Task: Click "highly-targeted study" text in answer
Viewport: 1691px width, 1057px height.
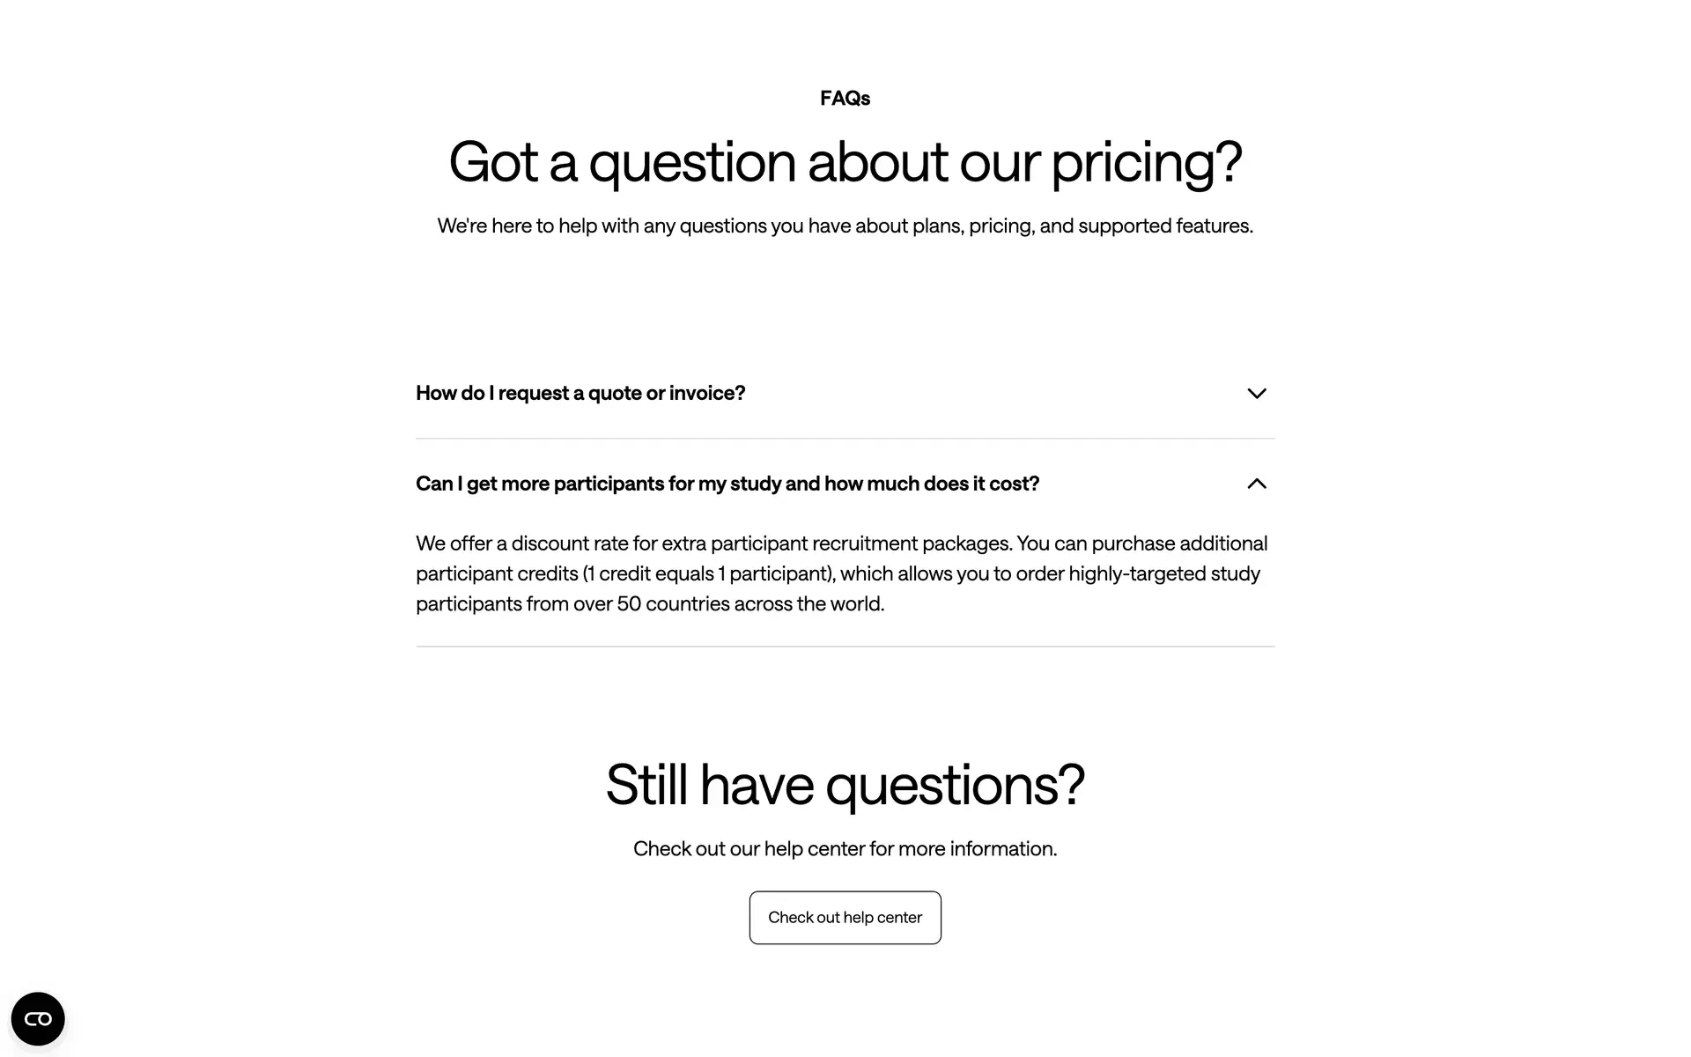Action: coord(1163,573)
